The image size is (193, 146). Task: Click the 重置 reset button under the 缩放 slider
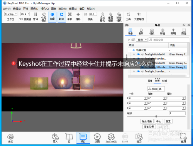(x=168, y=121)
